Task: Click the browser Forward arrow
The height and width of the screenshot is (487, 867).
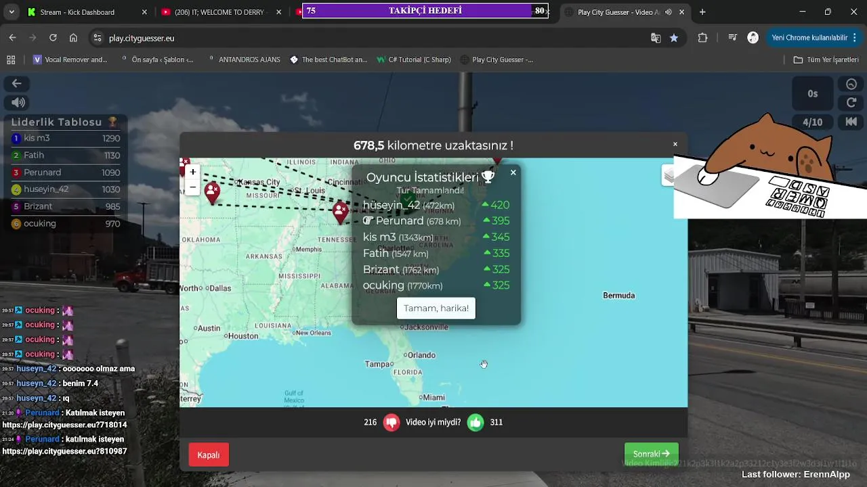Action: click(33, 38)
